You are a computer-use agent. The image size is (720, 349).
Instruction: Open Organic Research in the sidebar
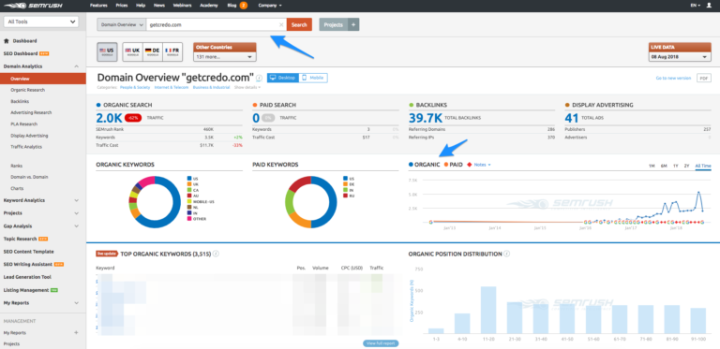[28, 90]
